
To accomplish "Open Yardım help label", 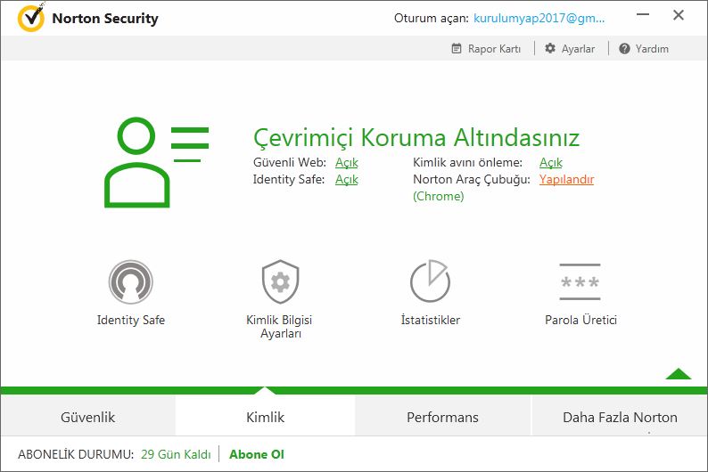I will point(652,49).
